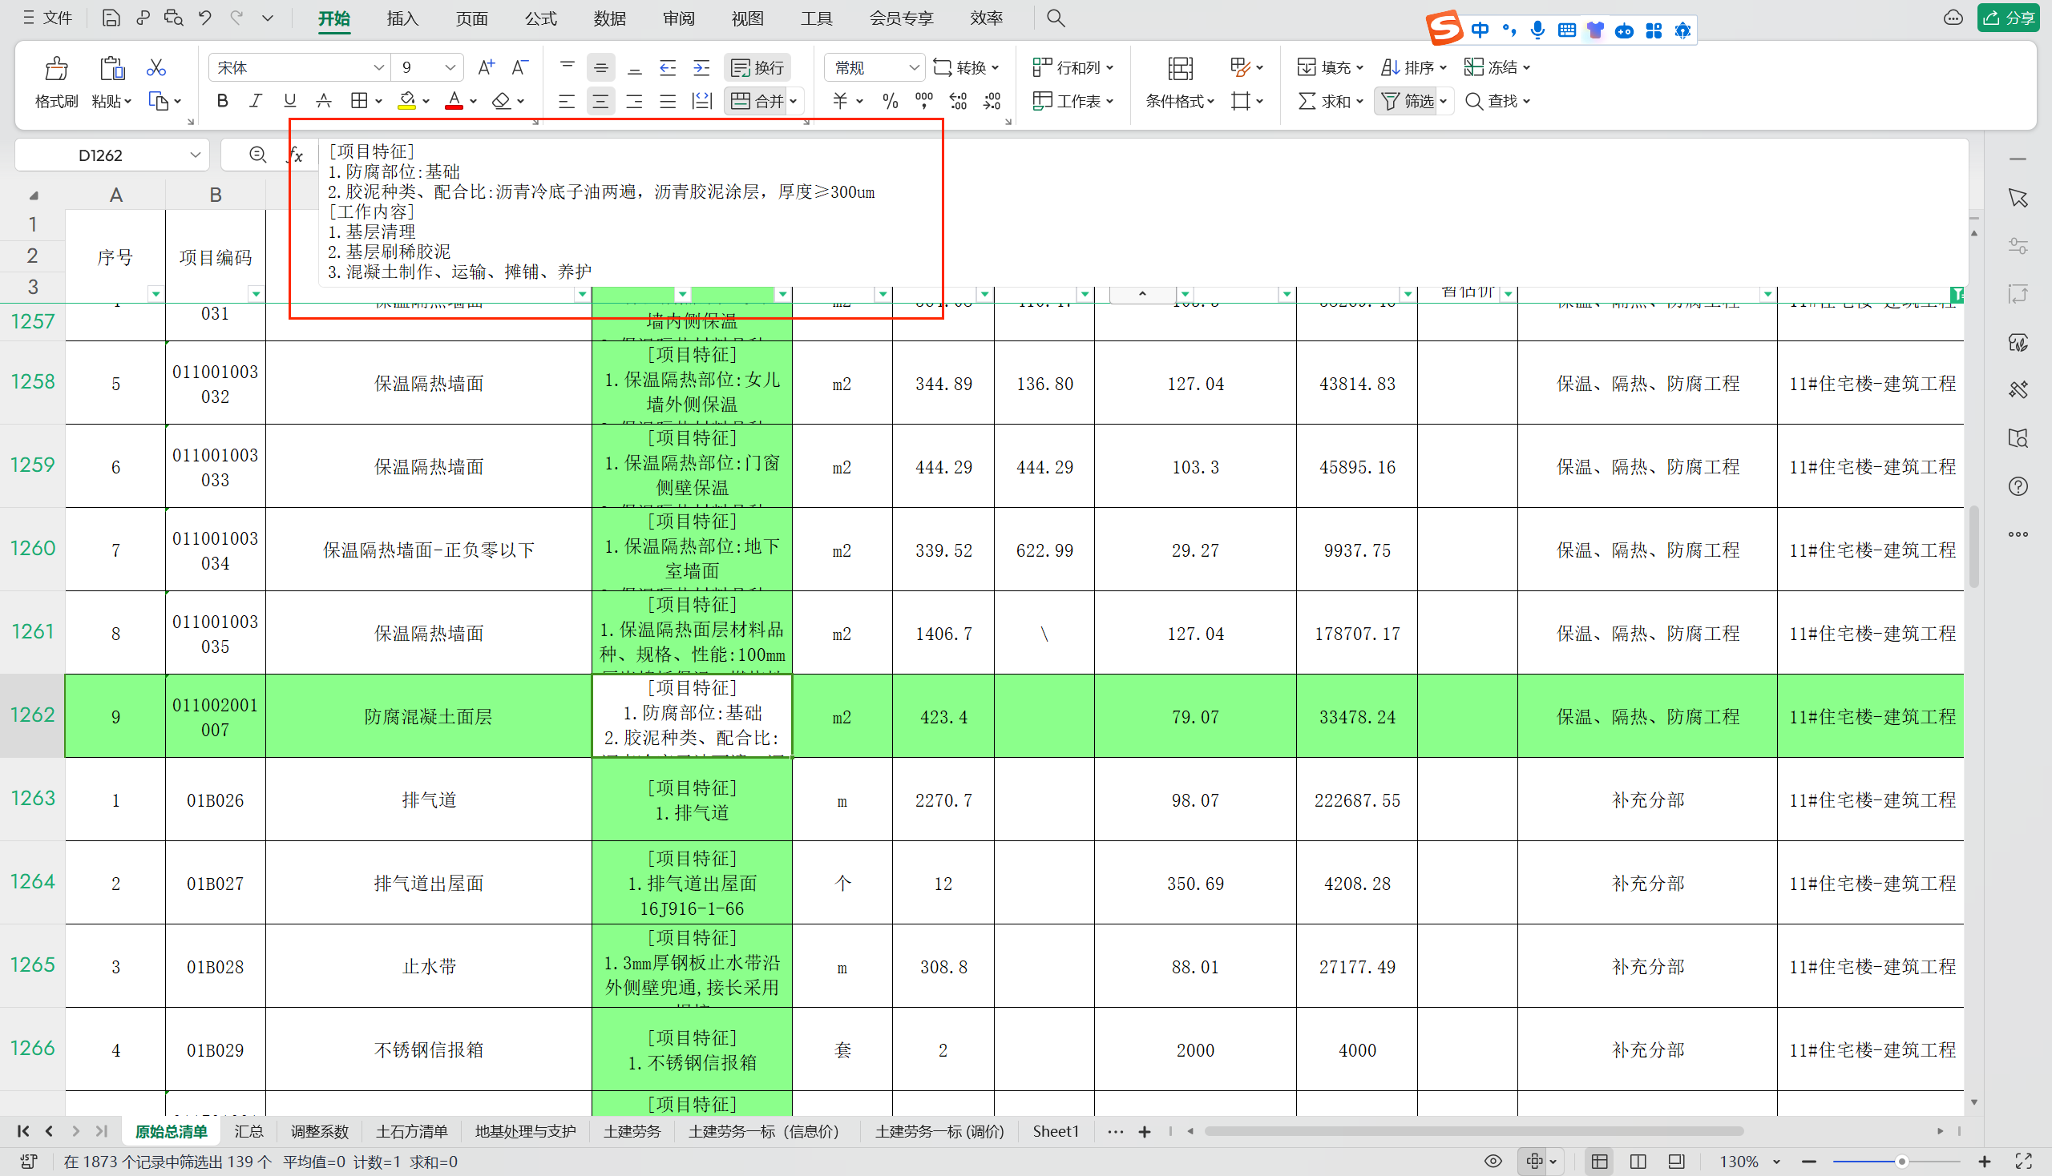Click the decrease decimal places icon
This screenshot has height=1176, width=2052.
(992, 101)
